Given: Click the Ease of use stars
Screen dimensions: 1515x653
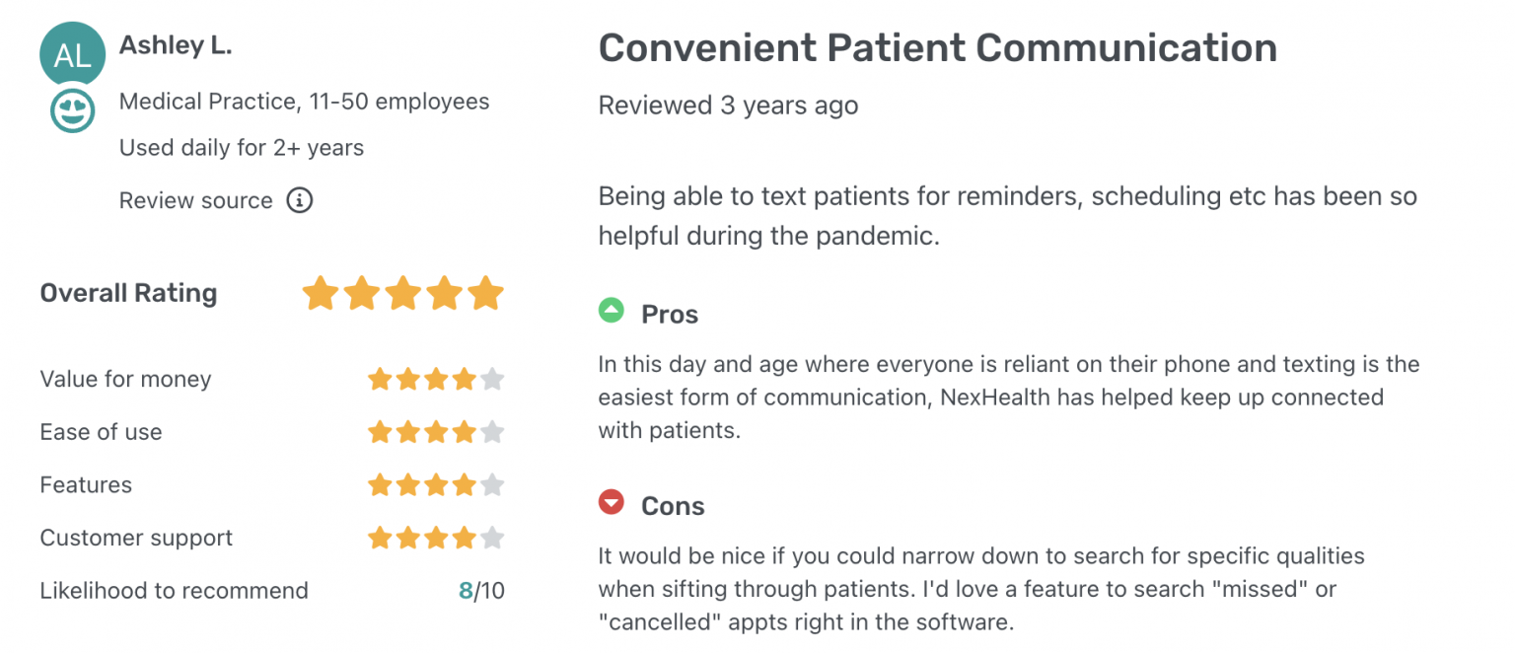Looking at the screenshot, I should click(436, 432).
